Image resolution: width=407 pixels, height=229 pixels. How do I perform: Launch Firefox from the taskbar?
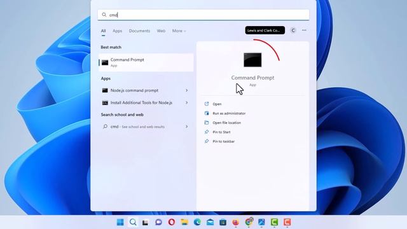235,222
